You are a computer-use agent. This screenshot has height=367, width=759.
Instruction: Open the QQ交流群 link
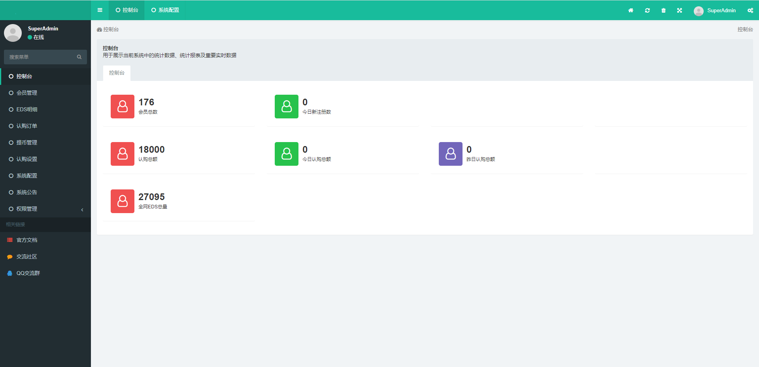[28, 273]
